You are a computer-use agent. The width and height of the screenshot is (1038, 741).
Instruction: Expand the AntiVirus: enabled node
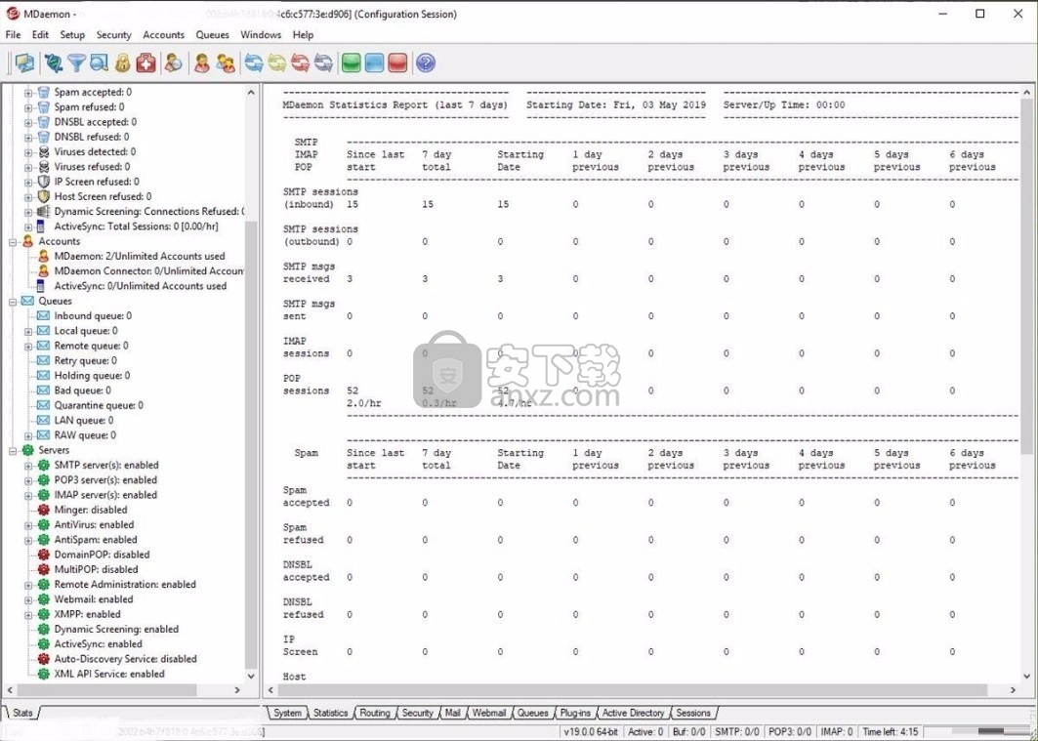28,524
